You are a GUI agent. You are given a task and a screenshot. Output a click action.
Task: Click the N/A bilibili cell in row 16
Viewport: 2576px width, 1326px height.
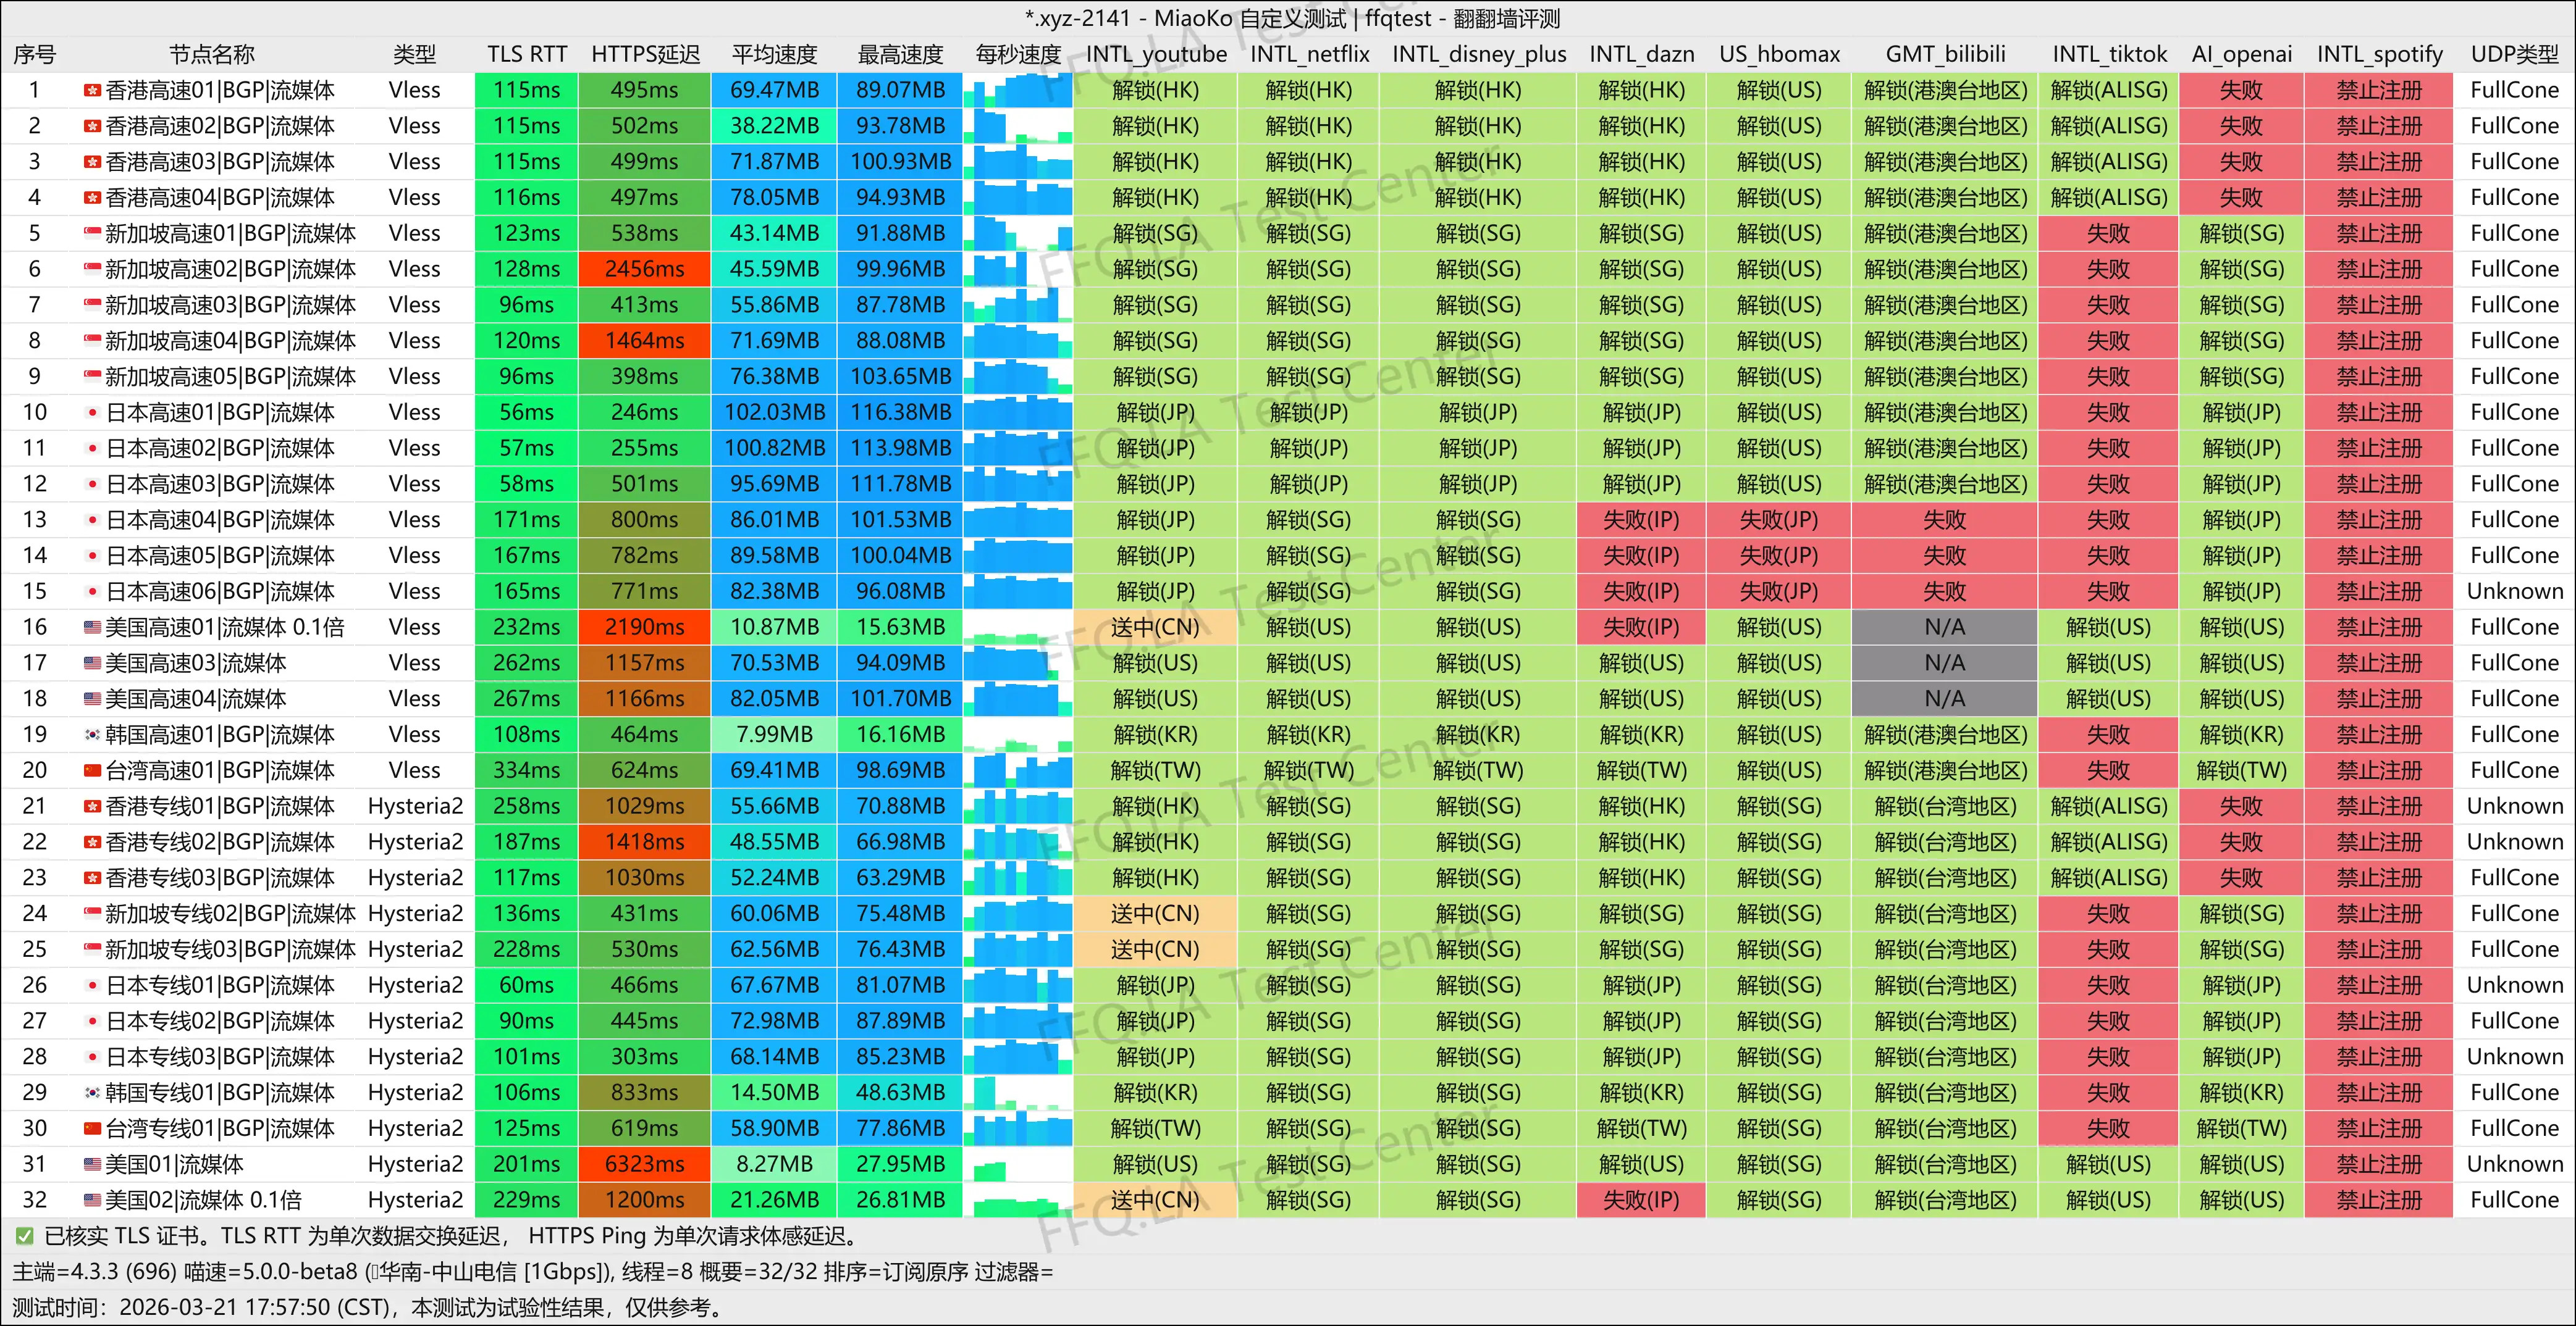pyautogui.click(x=1944, y=628)
